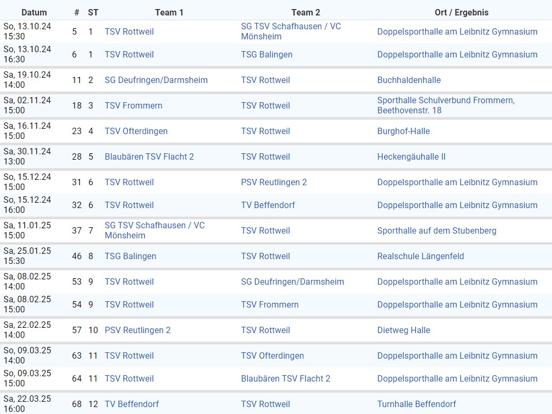
Task: Select the ST column header
Action: pos(93,13)
